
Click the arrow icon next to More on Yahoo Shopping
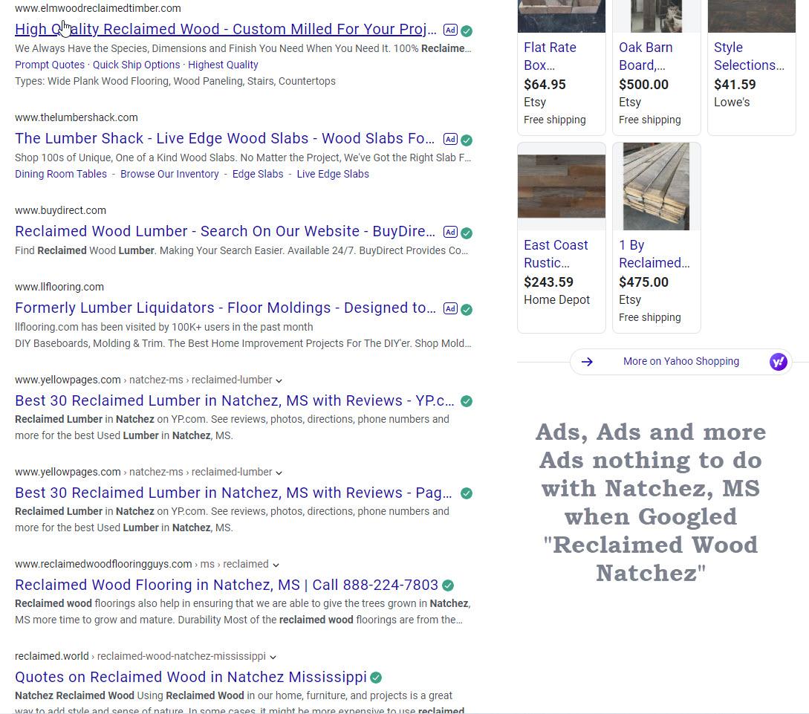pyautogui.click(x=588, y=361)
